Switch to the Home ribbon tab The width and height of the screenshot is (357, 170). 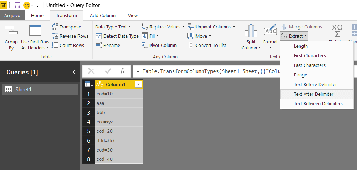click(37, 15)
